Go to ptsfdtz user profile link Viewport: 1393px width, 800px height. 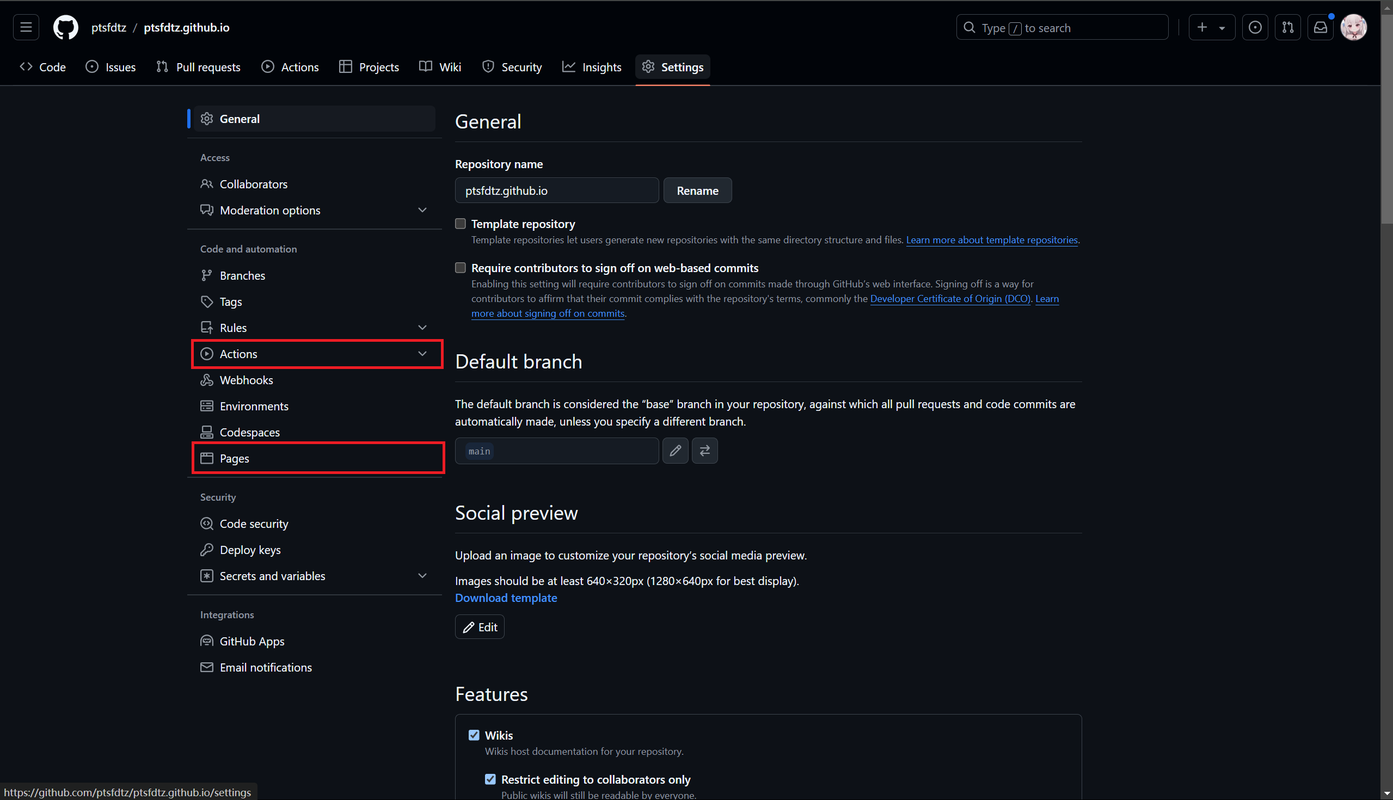(109, 27)
